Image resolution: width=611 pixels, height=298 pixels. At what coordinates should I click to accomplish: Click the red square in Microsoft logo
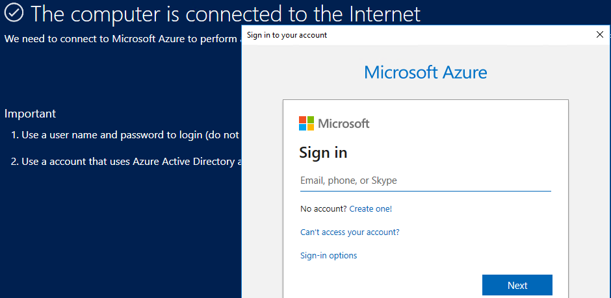pyautogui.click(x=302, y=119)
